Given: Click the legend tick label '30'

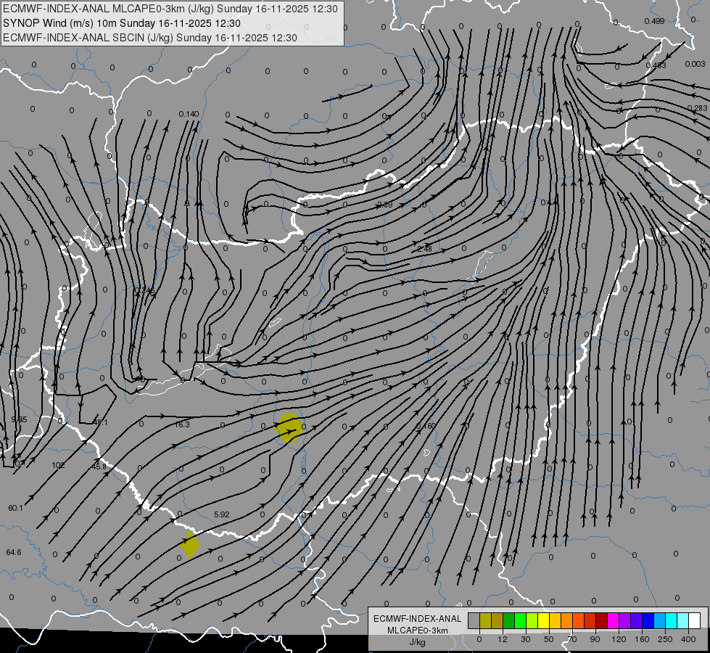Looking at the screenshot, I should click(526, 639).
